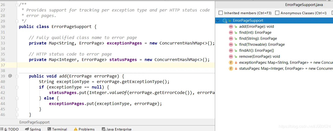
Task: Jump to findAll(): ErrorPage[] method
Action: [256, 50]
